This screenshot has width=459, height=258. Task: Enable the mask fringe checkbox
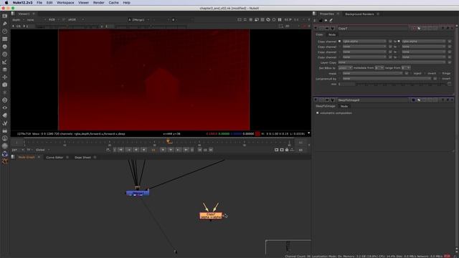click(x=440, y=73)
